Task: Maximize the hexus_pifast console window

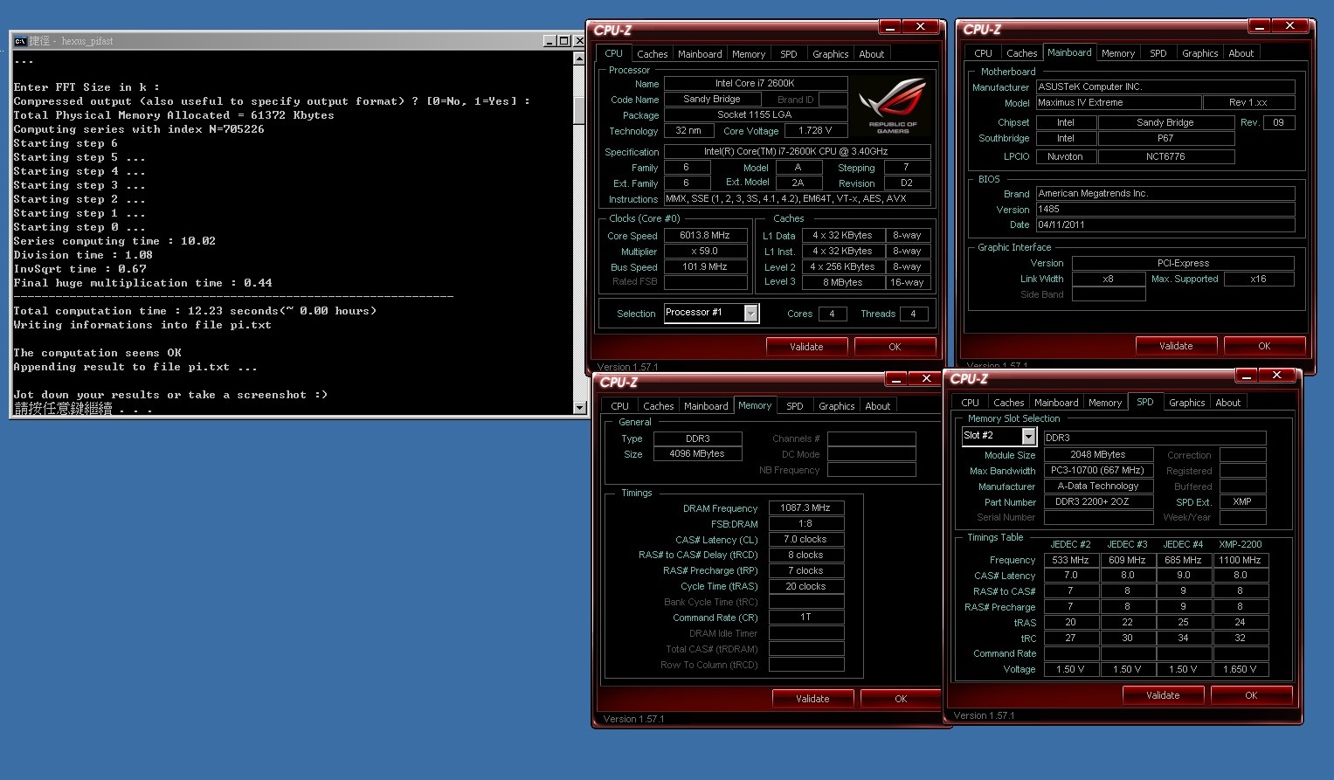Action: (x=563, y=41)
